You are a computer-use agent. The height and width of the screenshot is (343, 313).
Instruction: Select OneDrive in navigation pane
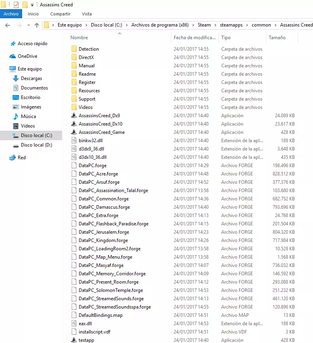27,56
